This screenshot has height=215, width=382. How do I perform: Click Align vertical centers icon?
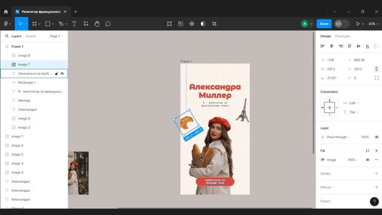[x=358, y=46]
